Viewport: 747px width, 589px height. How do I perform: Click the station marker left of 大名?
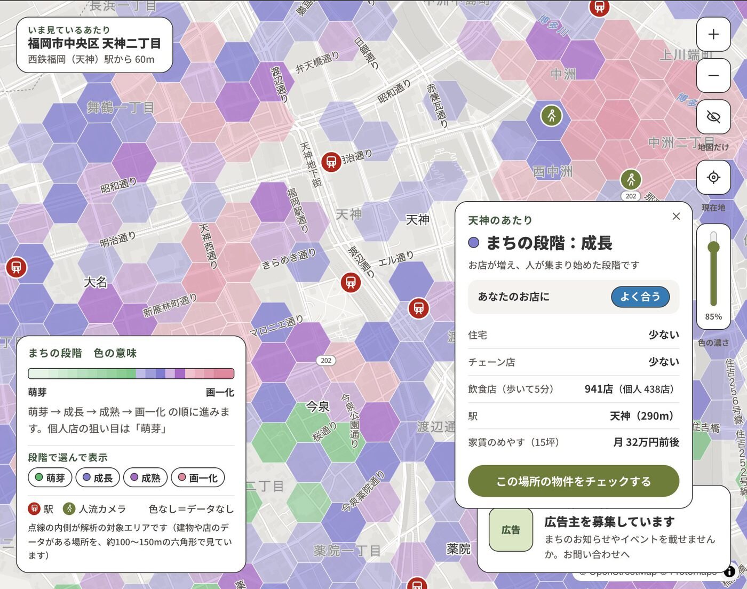point(17,267)
